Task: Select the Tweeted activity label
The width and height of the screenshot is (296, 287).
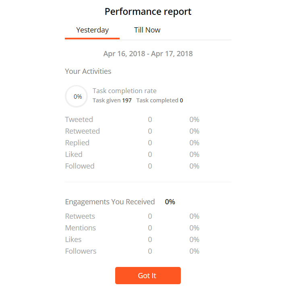Action: point(79,120)
